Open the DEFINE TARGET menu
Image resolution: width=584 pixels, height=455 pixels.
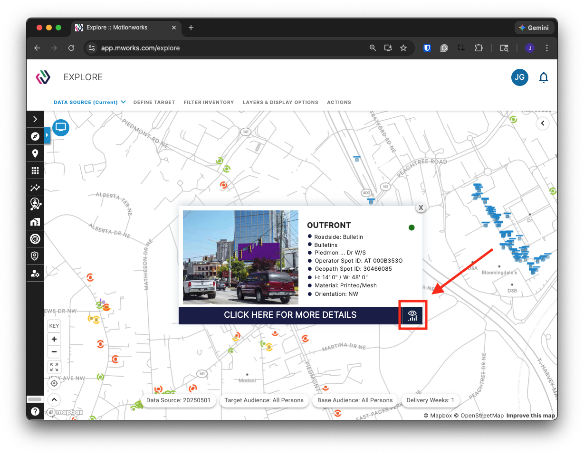[x=154, y=102]
